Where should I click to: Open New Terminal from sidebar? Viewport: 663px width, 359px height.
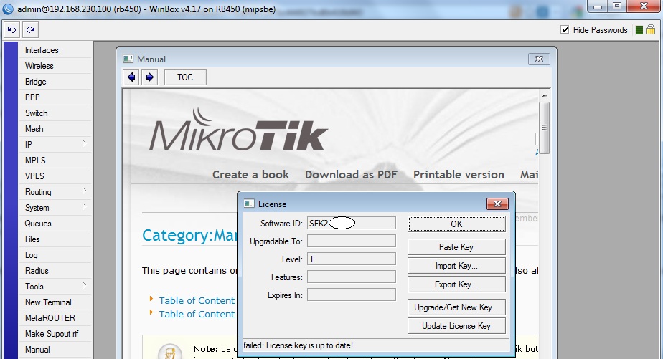coord(55,302)
